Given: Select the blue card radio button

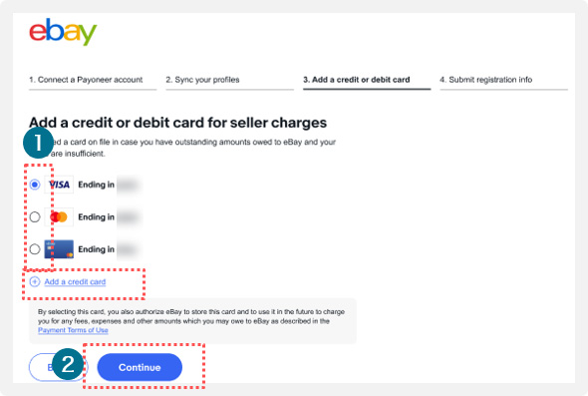Looking at the screenshot, I should [x=35, y=249].
